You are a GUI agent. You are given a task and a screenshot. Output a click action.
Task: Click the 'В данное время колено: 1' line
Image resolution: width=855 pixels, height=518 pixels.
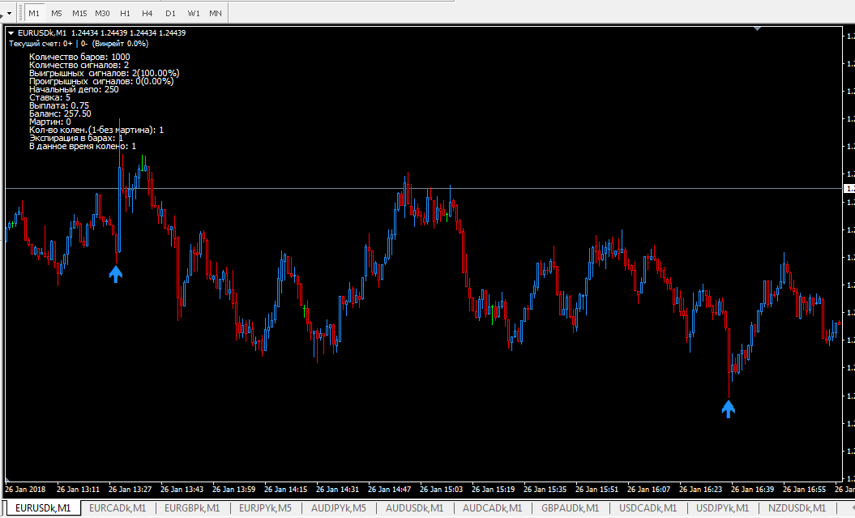(83, 146)
